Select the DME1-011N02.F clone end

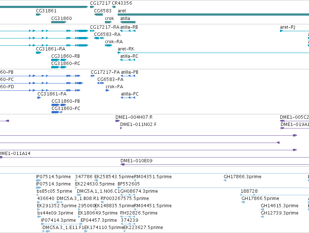click(121, 128)
